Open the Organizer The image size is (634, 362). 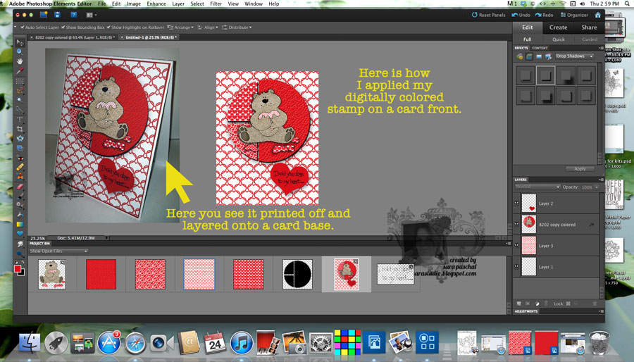coord(574,15)
